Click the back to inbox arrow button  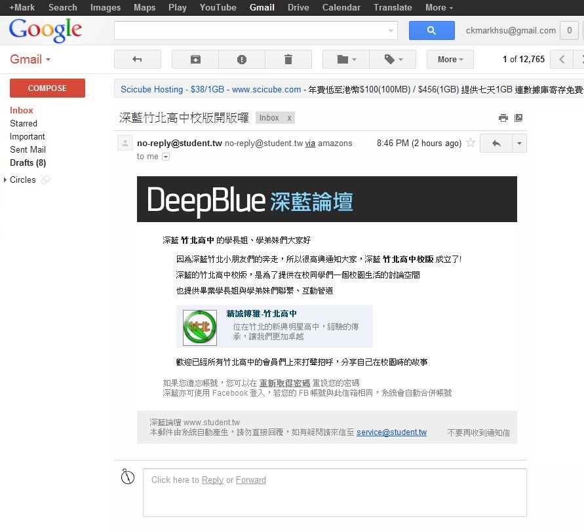(x=138, y=59)
